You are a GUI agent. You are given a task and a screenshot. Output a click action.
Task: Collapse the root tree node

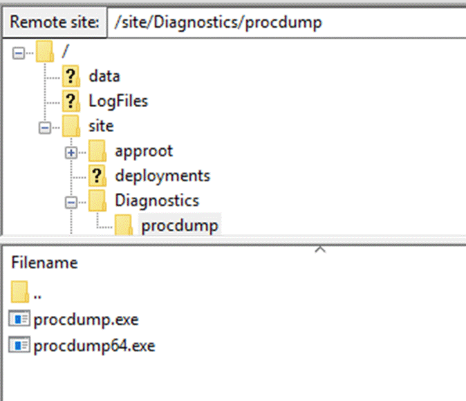pos(19,52)
